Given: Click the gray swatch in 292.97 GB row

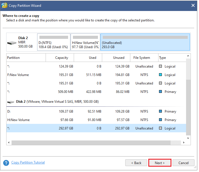Looking at the screenshot, I should tap(160, 128).
